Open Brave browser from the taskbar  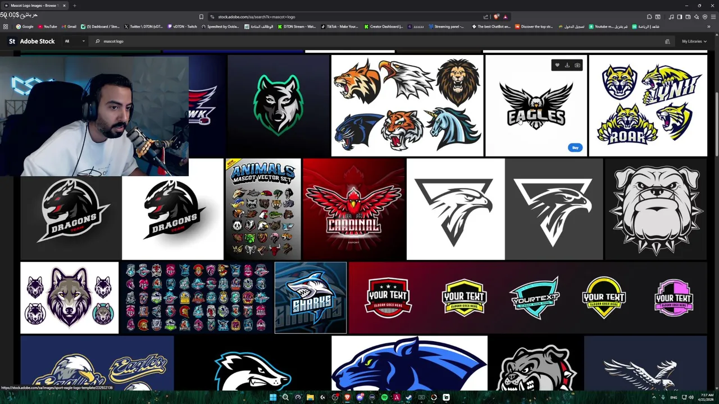coord(347,397)
